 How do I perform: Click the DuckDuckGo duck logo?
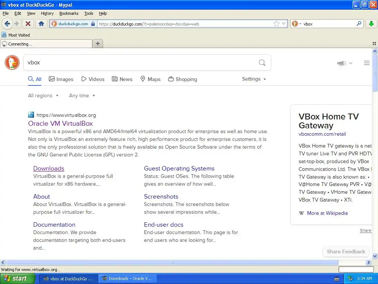12,62
